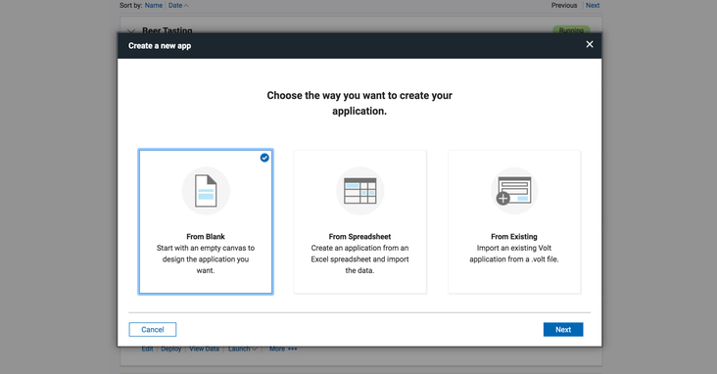Click the Edit link for the app

click(x=147, y=349)
